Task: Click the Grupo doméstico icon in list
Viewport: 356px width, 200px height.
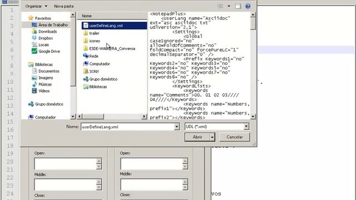Action: tap(86, 79)
